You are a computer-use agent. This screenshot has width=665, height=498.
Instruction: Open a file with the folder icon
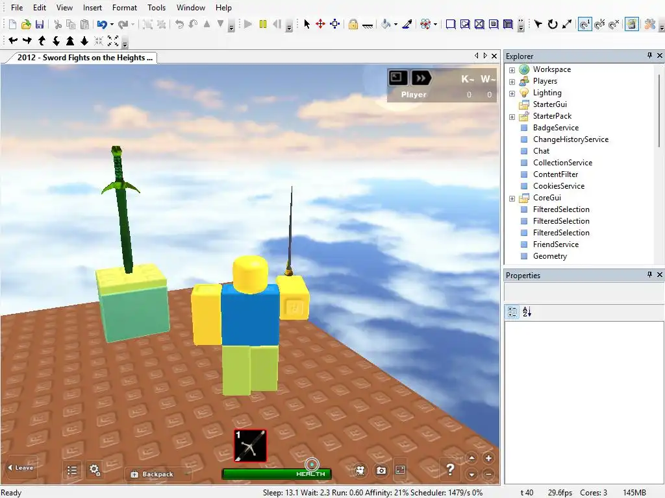(26, 24)
